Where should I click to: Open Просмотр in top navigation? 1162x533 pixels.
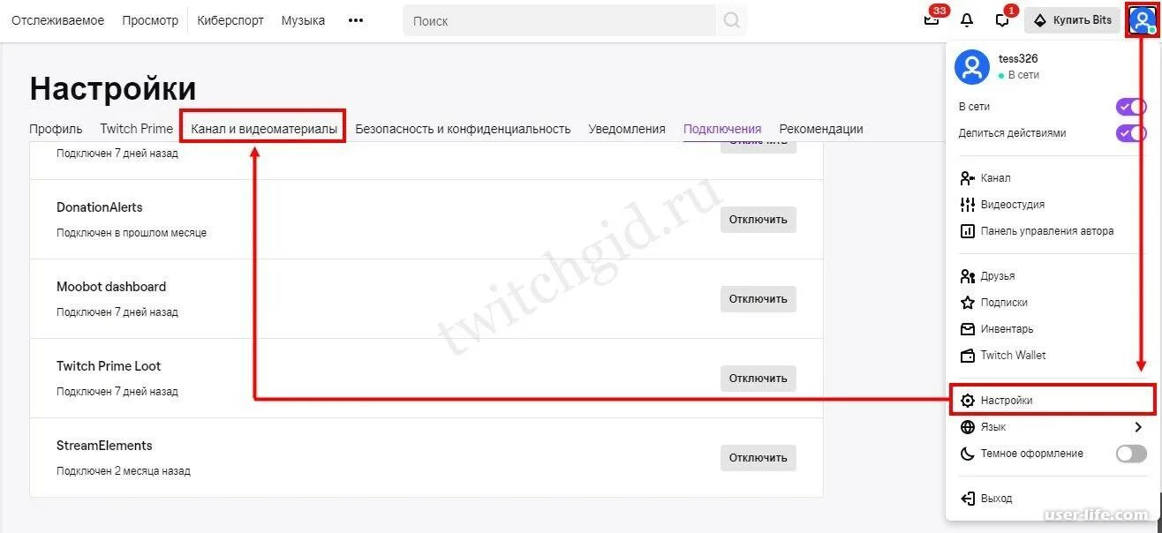click(x=150, y=20)
